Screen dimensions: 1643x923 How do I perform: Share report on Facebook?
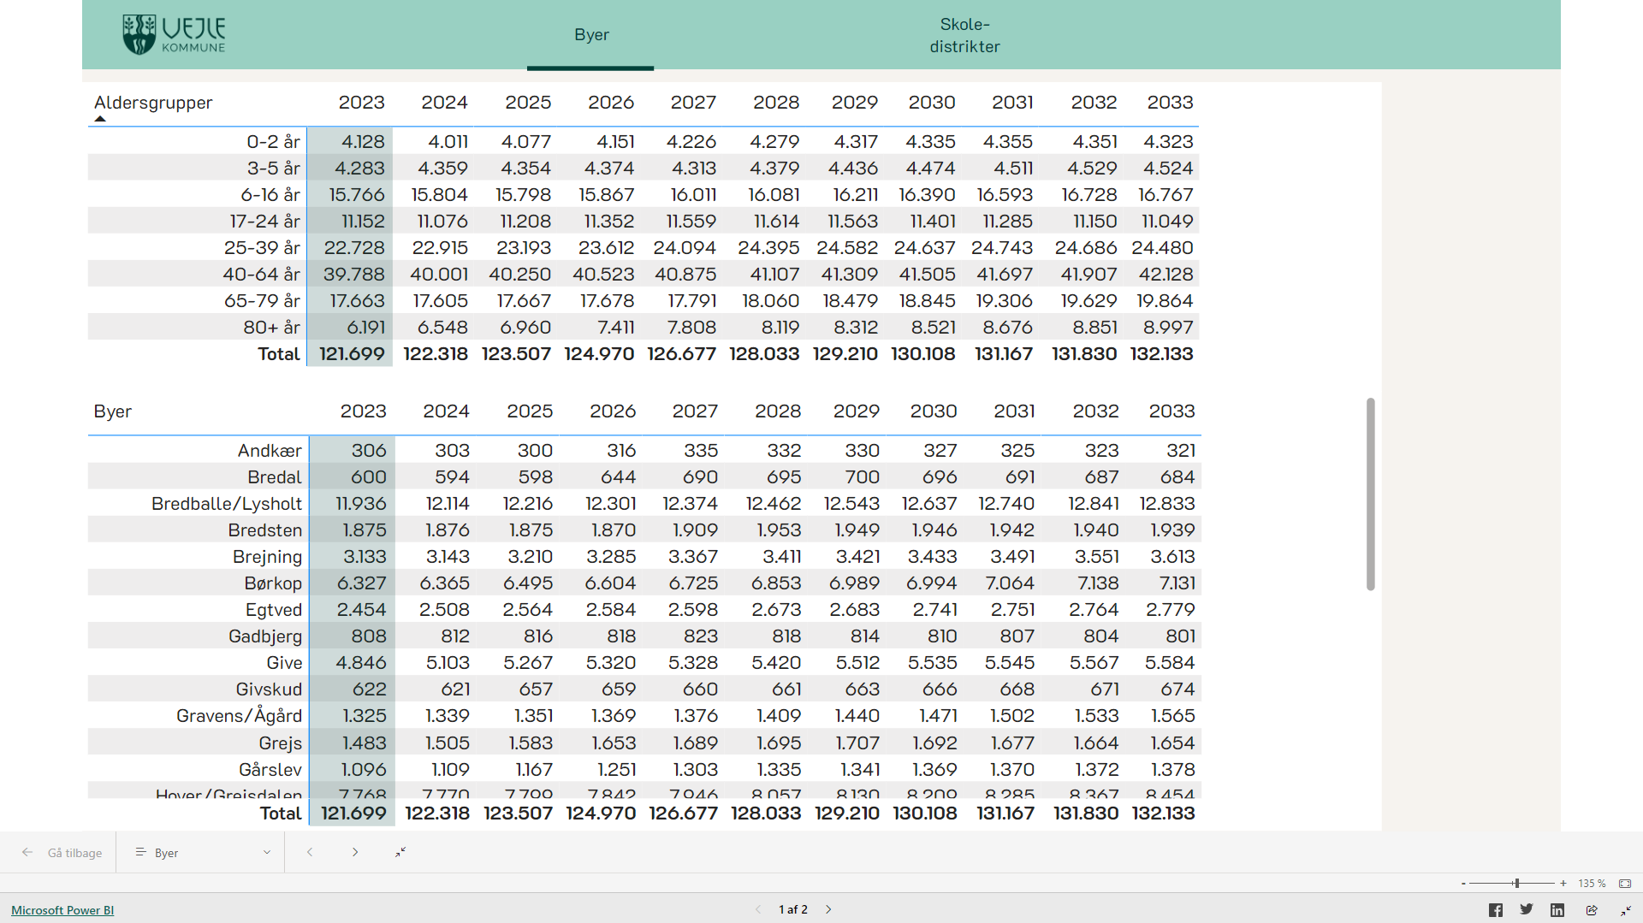pyautogui.click(x=1495, y=910)
